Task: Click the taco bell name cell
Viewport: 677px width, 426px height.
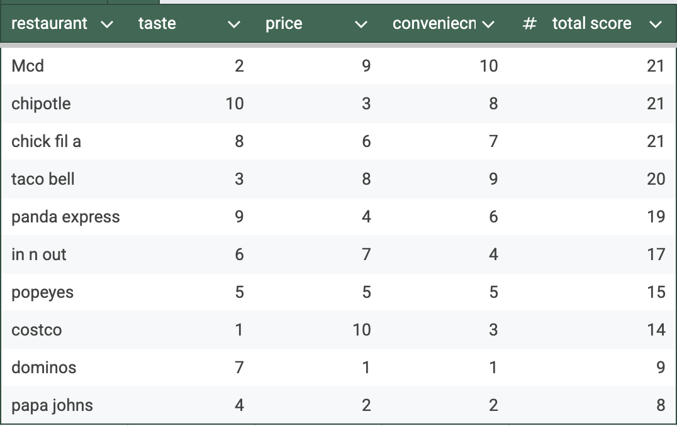Action: [x=43, y=179]
